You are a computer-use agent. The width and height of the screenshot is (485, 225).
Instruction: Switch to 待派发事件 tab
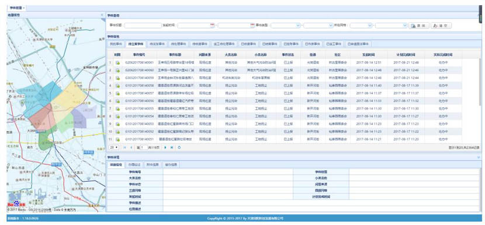pos(157,44)
